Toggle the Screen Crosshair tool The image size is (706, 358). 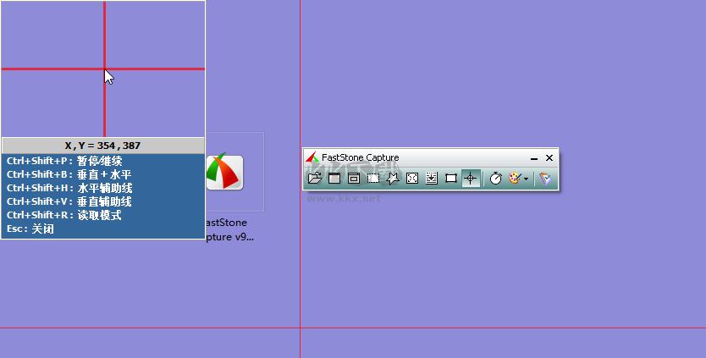[x=471, y=179]
